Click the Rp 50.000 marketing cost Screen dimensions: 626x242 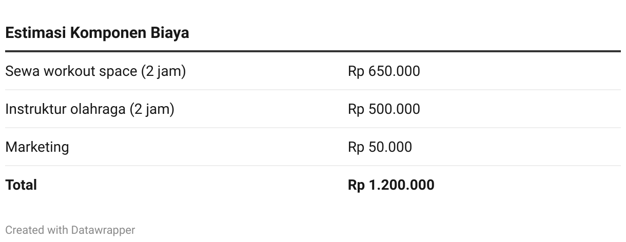(x=380, y=147)
